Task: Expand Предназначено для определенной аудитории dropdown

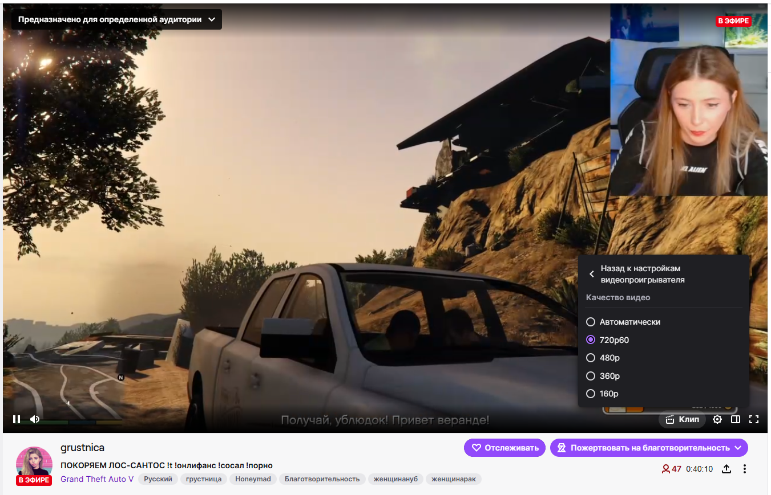Action: click(116, 19)
